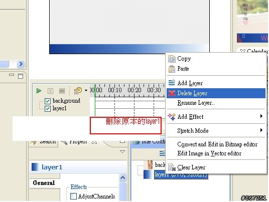
Task: Click the background layer thumbnail in contents
Action: point(148,165)
